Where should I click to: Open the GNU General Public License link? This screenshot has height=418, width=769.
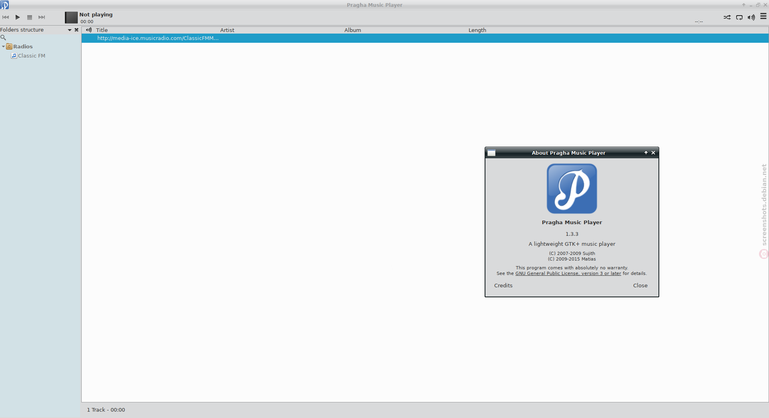click(568, 274)
